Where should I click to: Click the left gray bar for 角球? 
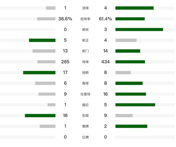click(45, 83)
